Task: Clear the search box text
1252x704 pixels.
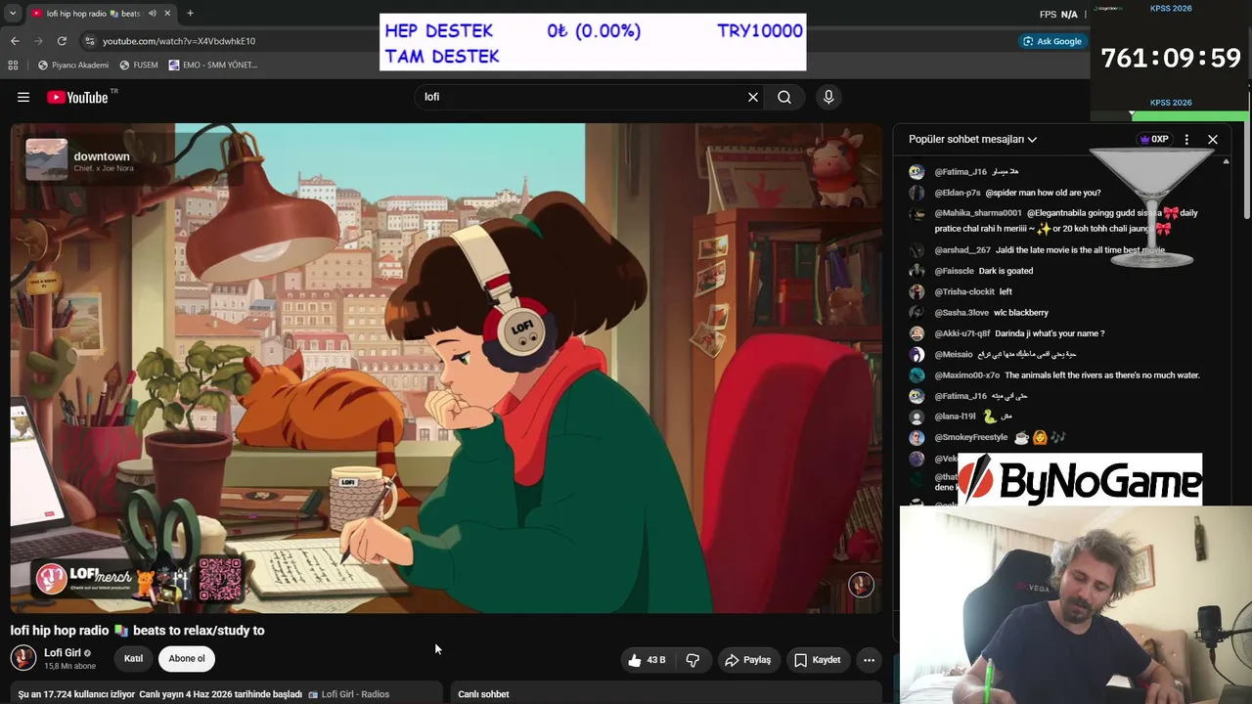Action: [753, 97]
